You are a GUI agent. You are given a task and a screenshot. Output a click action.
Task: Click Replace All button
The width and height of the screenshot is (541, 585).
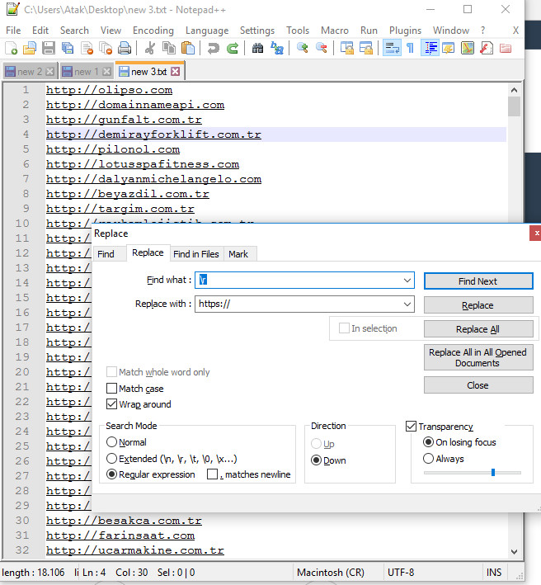[x=478, y=329]
